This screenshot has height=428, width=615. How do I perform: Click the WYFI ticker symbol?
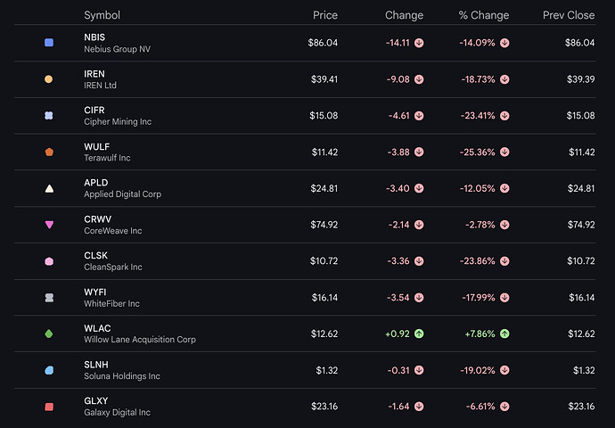[x=95, y=292]
